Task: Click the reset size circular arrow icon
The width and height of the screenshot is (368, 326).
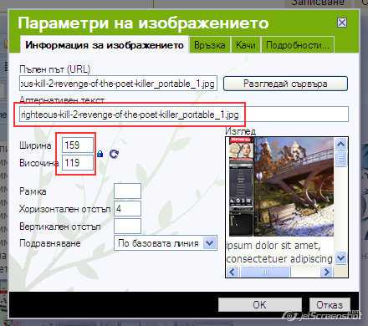Action: (114, 154)
